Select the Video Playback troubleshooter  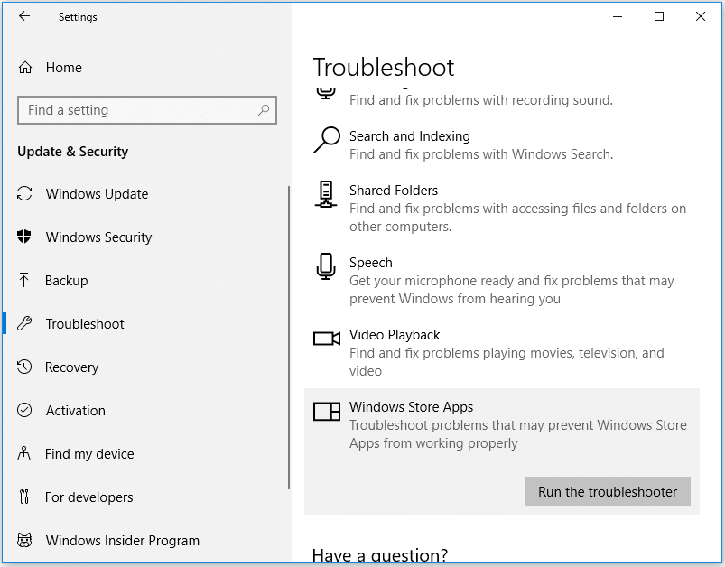(395, 335)
